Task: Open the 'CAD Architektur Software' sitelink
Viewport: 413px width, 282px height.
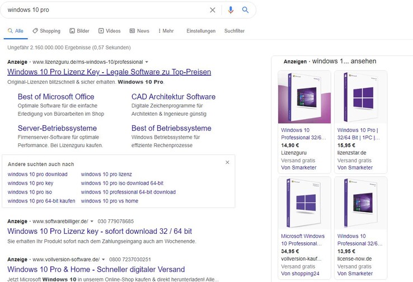Action: (x=173, y=97)
